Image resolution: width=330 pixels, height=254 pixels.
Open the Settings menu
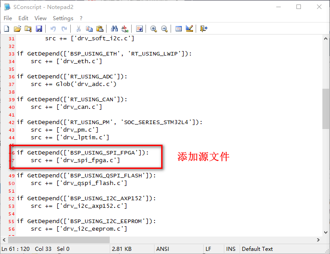(x=63, y=18)
